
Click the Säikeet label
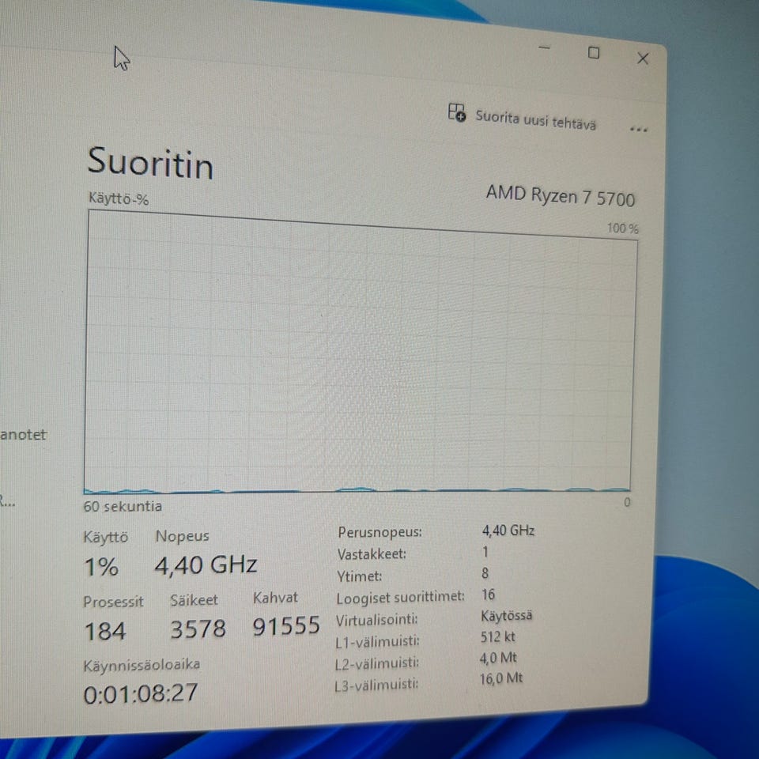194,600
